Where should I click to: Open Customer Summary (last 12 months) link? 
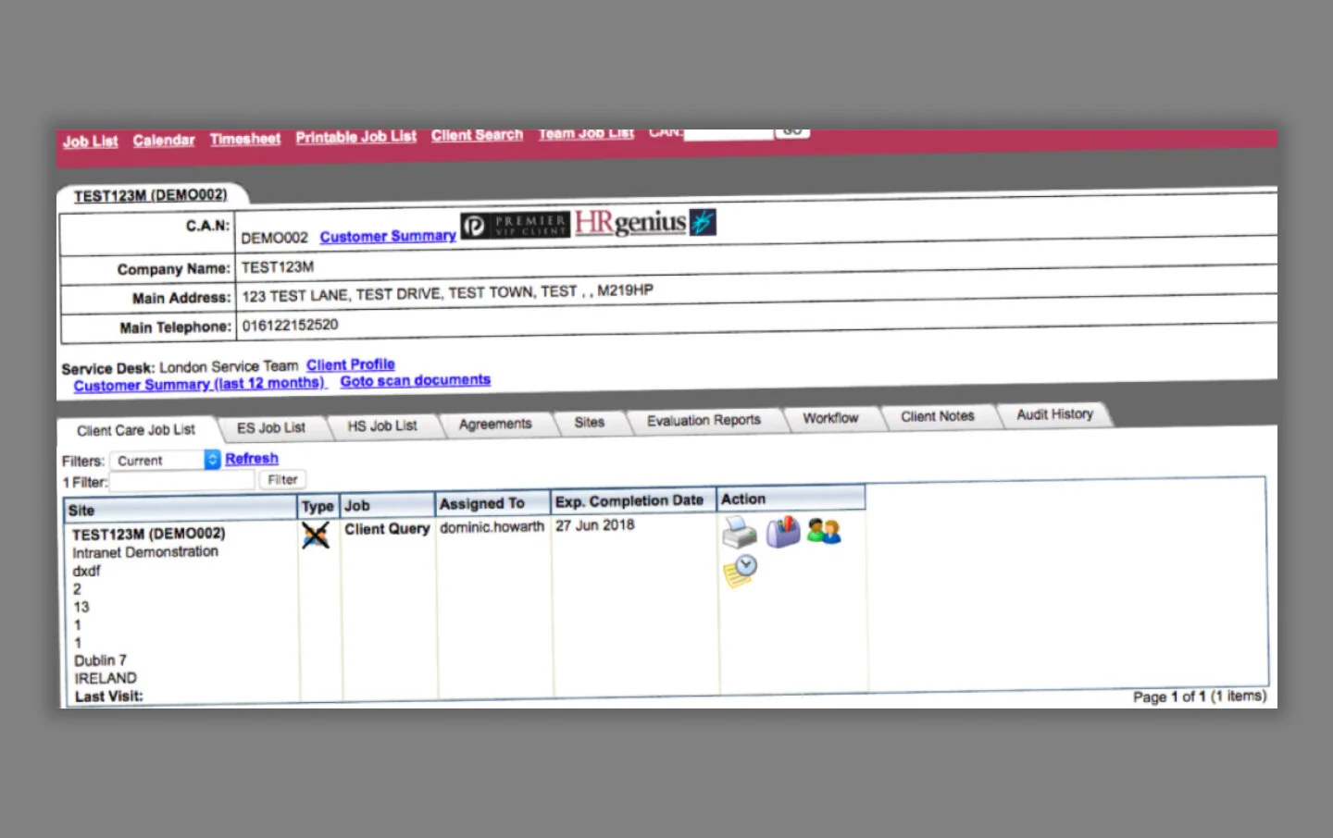pyautogui.click(x=200, y=384)
